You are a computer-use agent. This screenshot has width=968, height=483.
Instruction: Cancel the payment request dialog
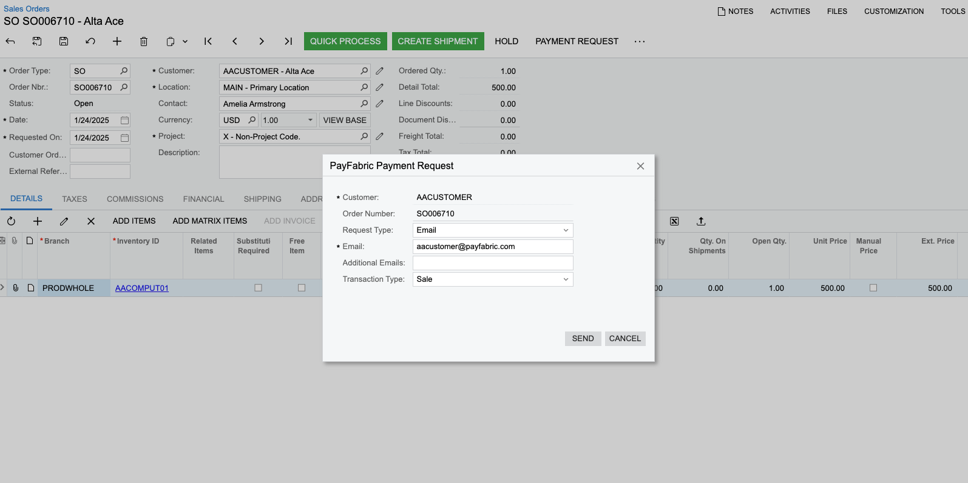point(625,339)
